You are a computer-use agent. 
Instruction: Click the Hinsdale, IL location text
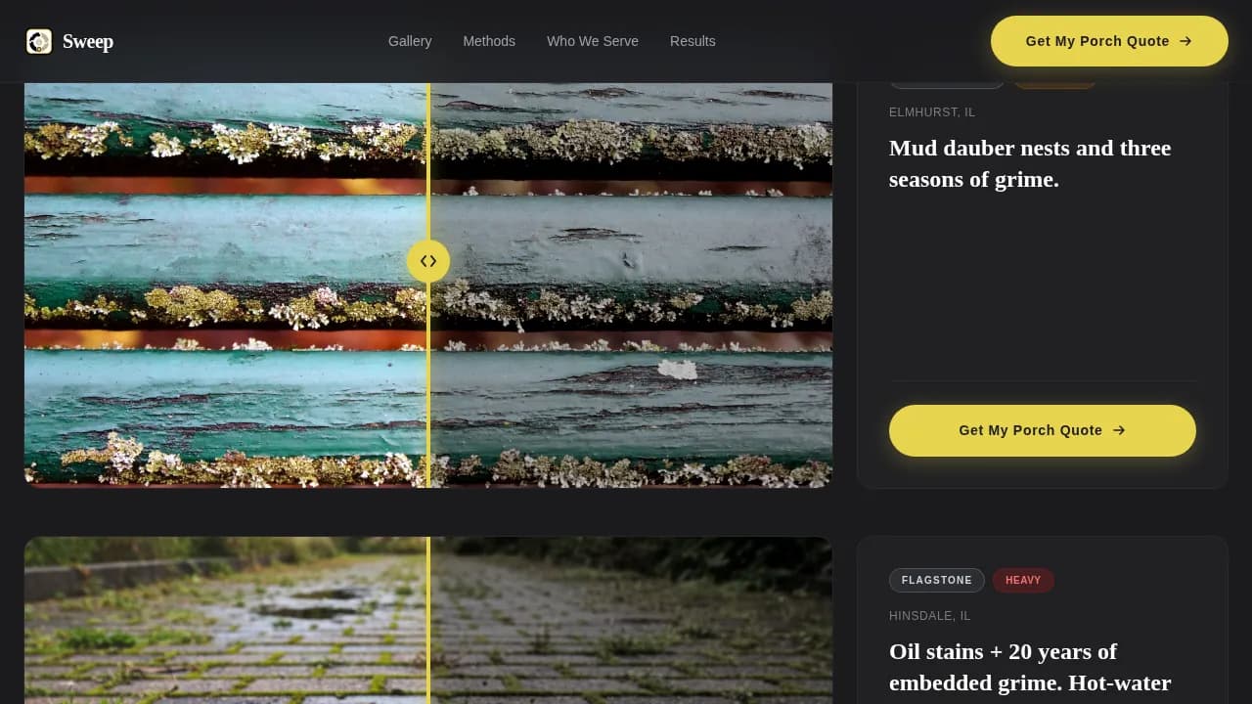930,616
